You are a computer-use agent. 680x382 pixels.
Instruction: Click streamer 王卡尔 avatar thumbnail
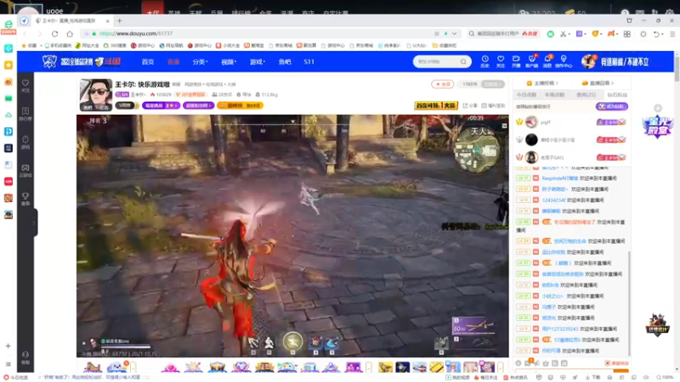click(95, 95)
